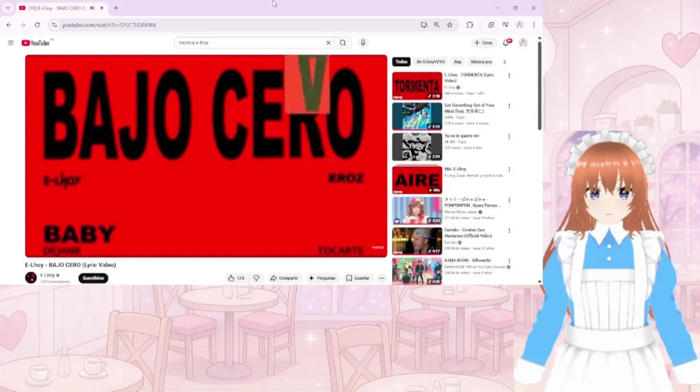
Task: Open the browser zoom magnifier icon
Action: click(x=437, y=24)
